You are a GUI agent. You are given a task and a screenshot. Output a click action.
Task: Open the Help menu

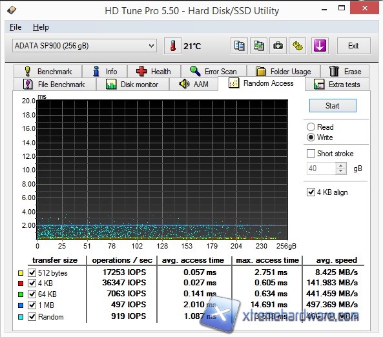[x=41, y=27]
